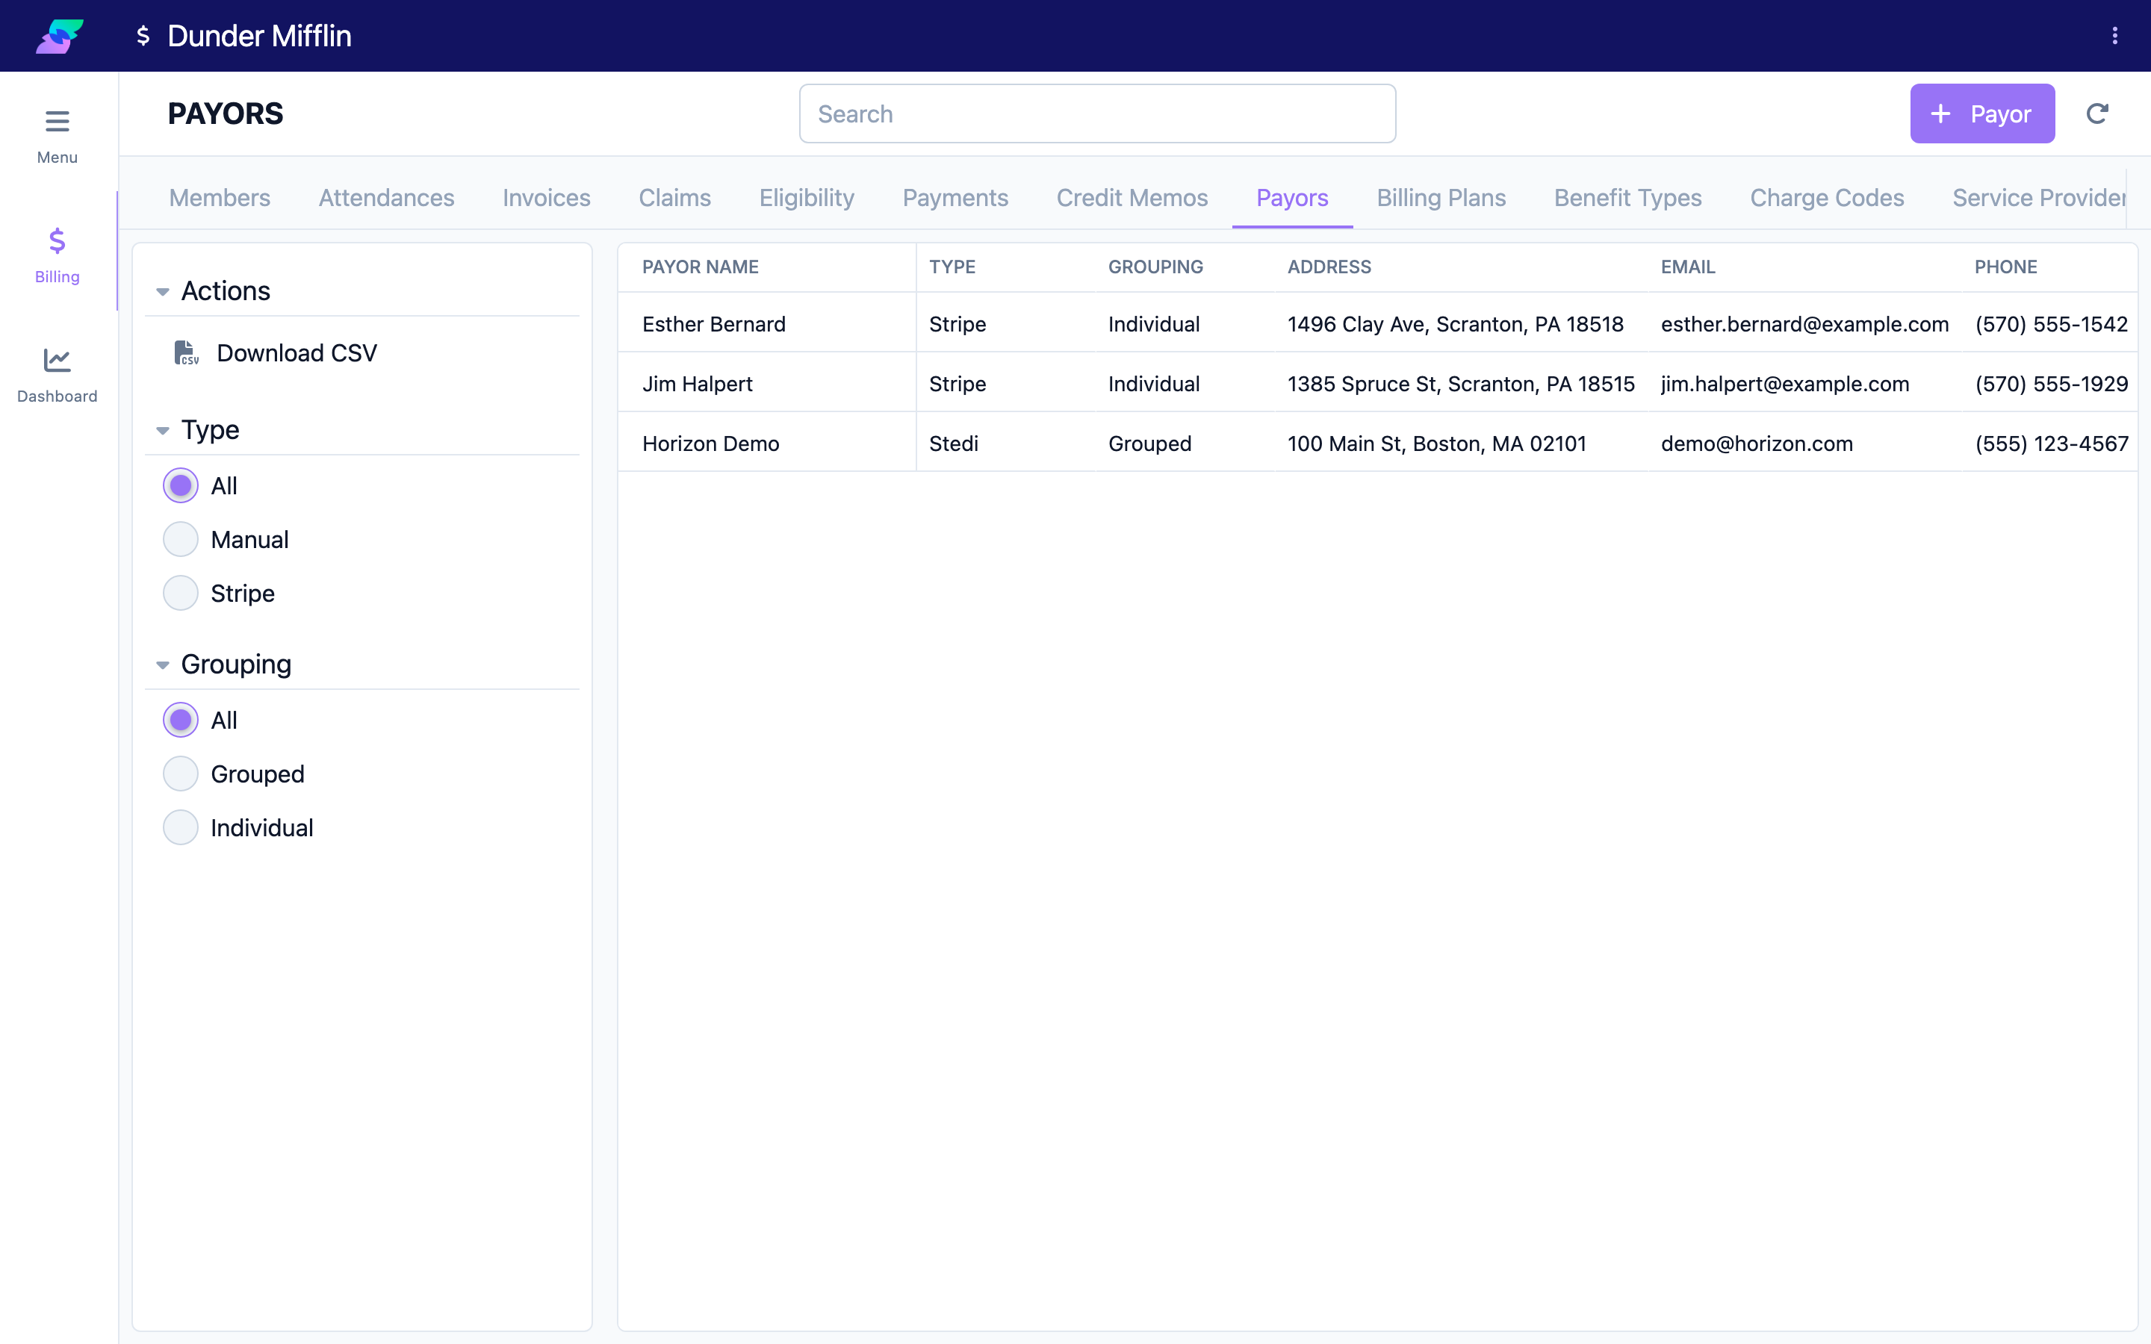Click the refresh icon next to Payor

(2096, 113)
